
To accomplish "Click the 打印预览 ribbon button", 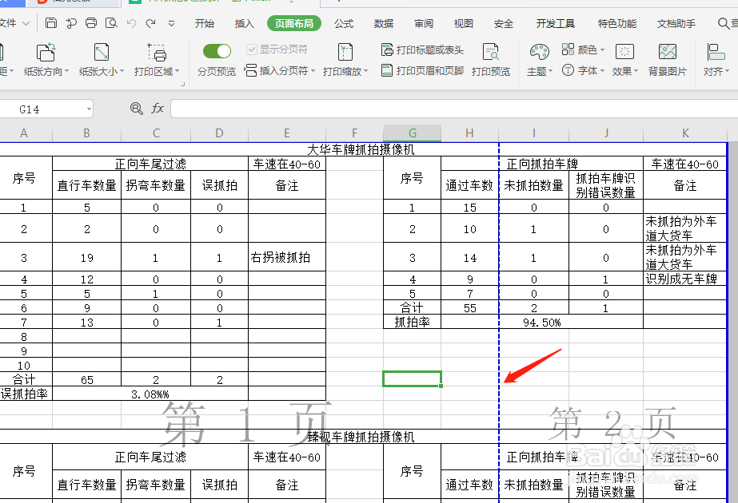I will [491, 60].
